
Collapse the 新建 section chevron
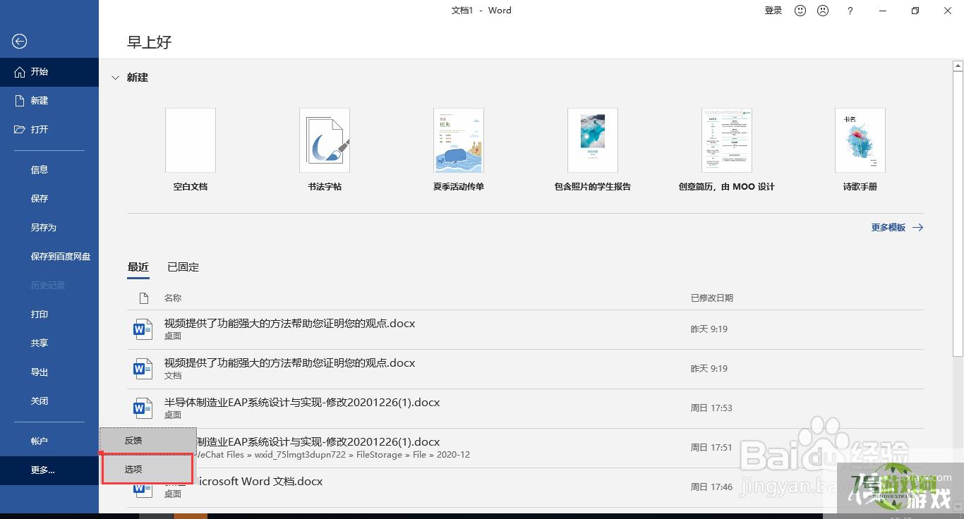tap(115, 78)
